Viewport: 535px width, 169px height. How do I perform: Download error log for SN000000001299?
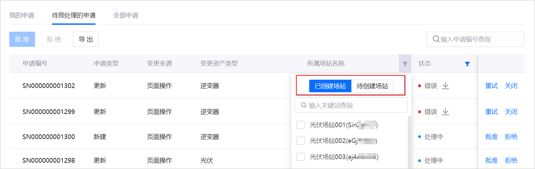(x=445, y=112)
